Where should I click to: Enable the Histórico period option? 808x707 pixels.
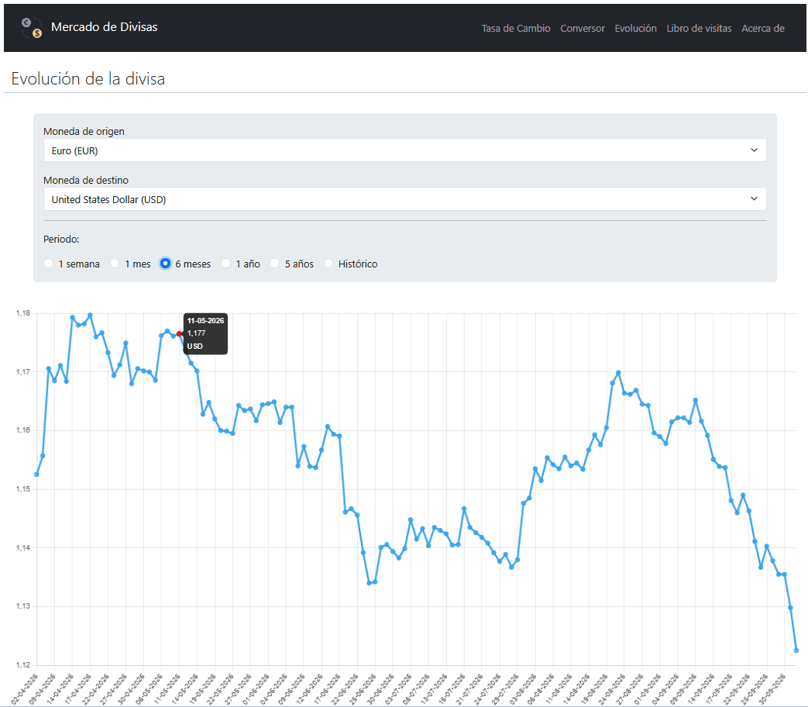click(x=328, y=264)
